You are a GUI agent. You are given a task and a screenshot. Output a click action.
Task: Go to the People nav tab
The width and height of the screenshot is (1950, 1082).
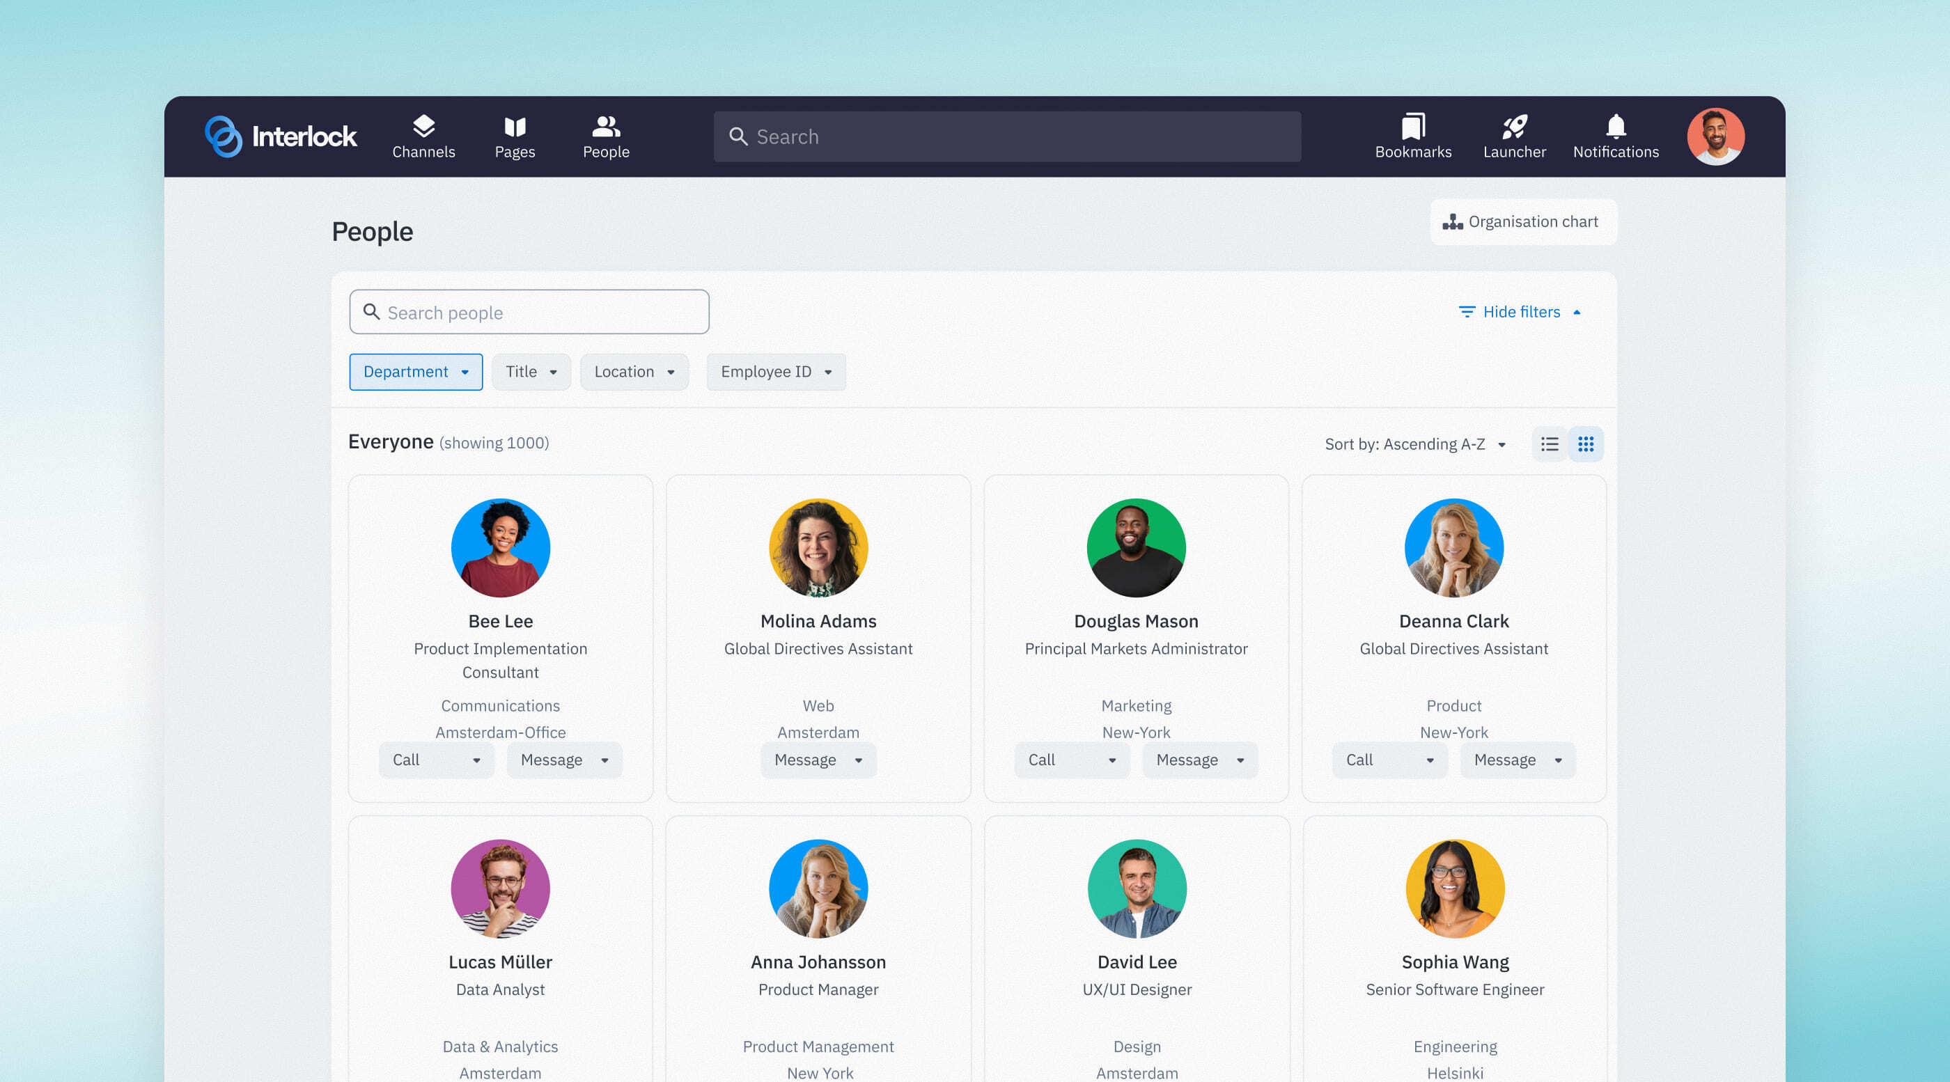click(x=606, y=136)
